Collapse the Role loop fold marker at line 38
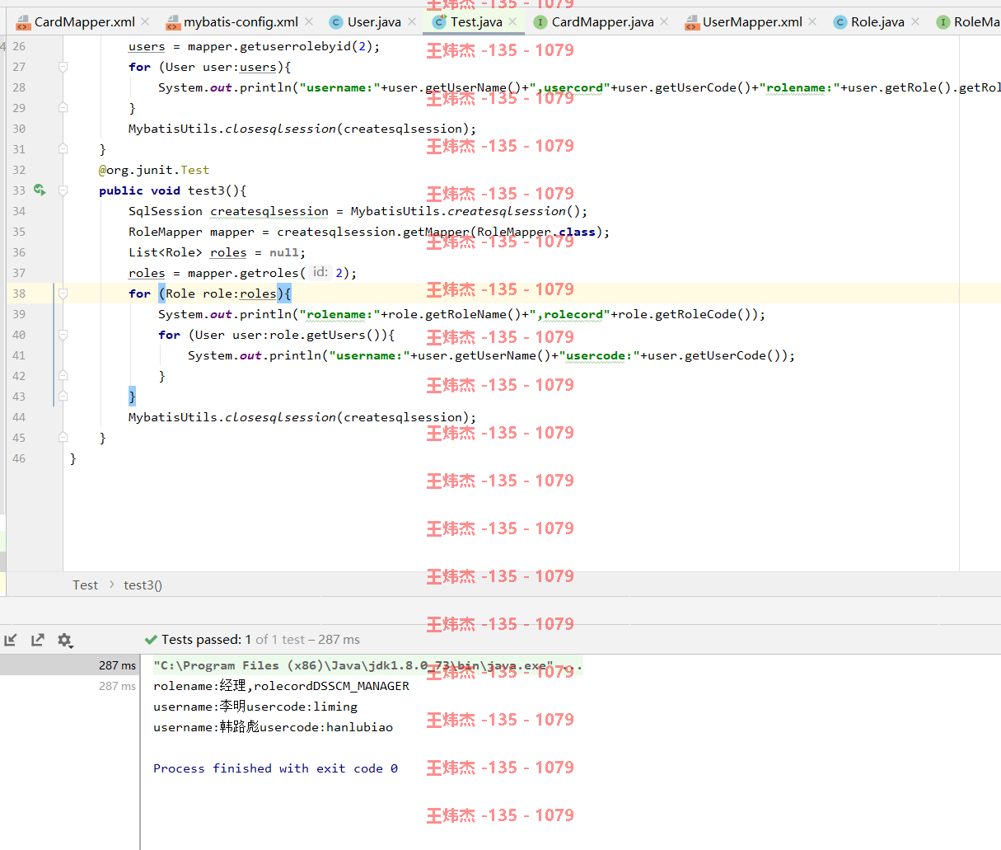 click(x=63, y=294)
